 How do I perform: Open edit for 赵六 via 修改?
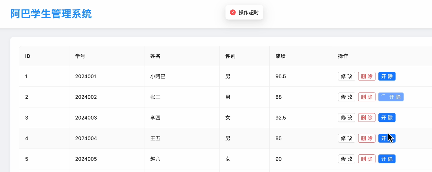pos(346,159)
